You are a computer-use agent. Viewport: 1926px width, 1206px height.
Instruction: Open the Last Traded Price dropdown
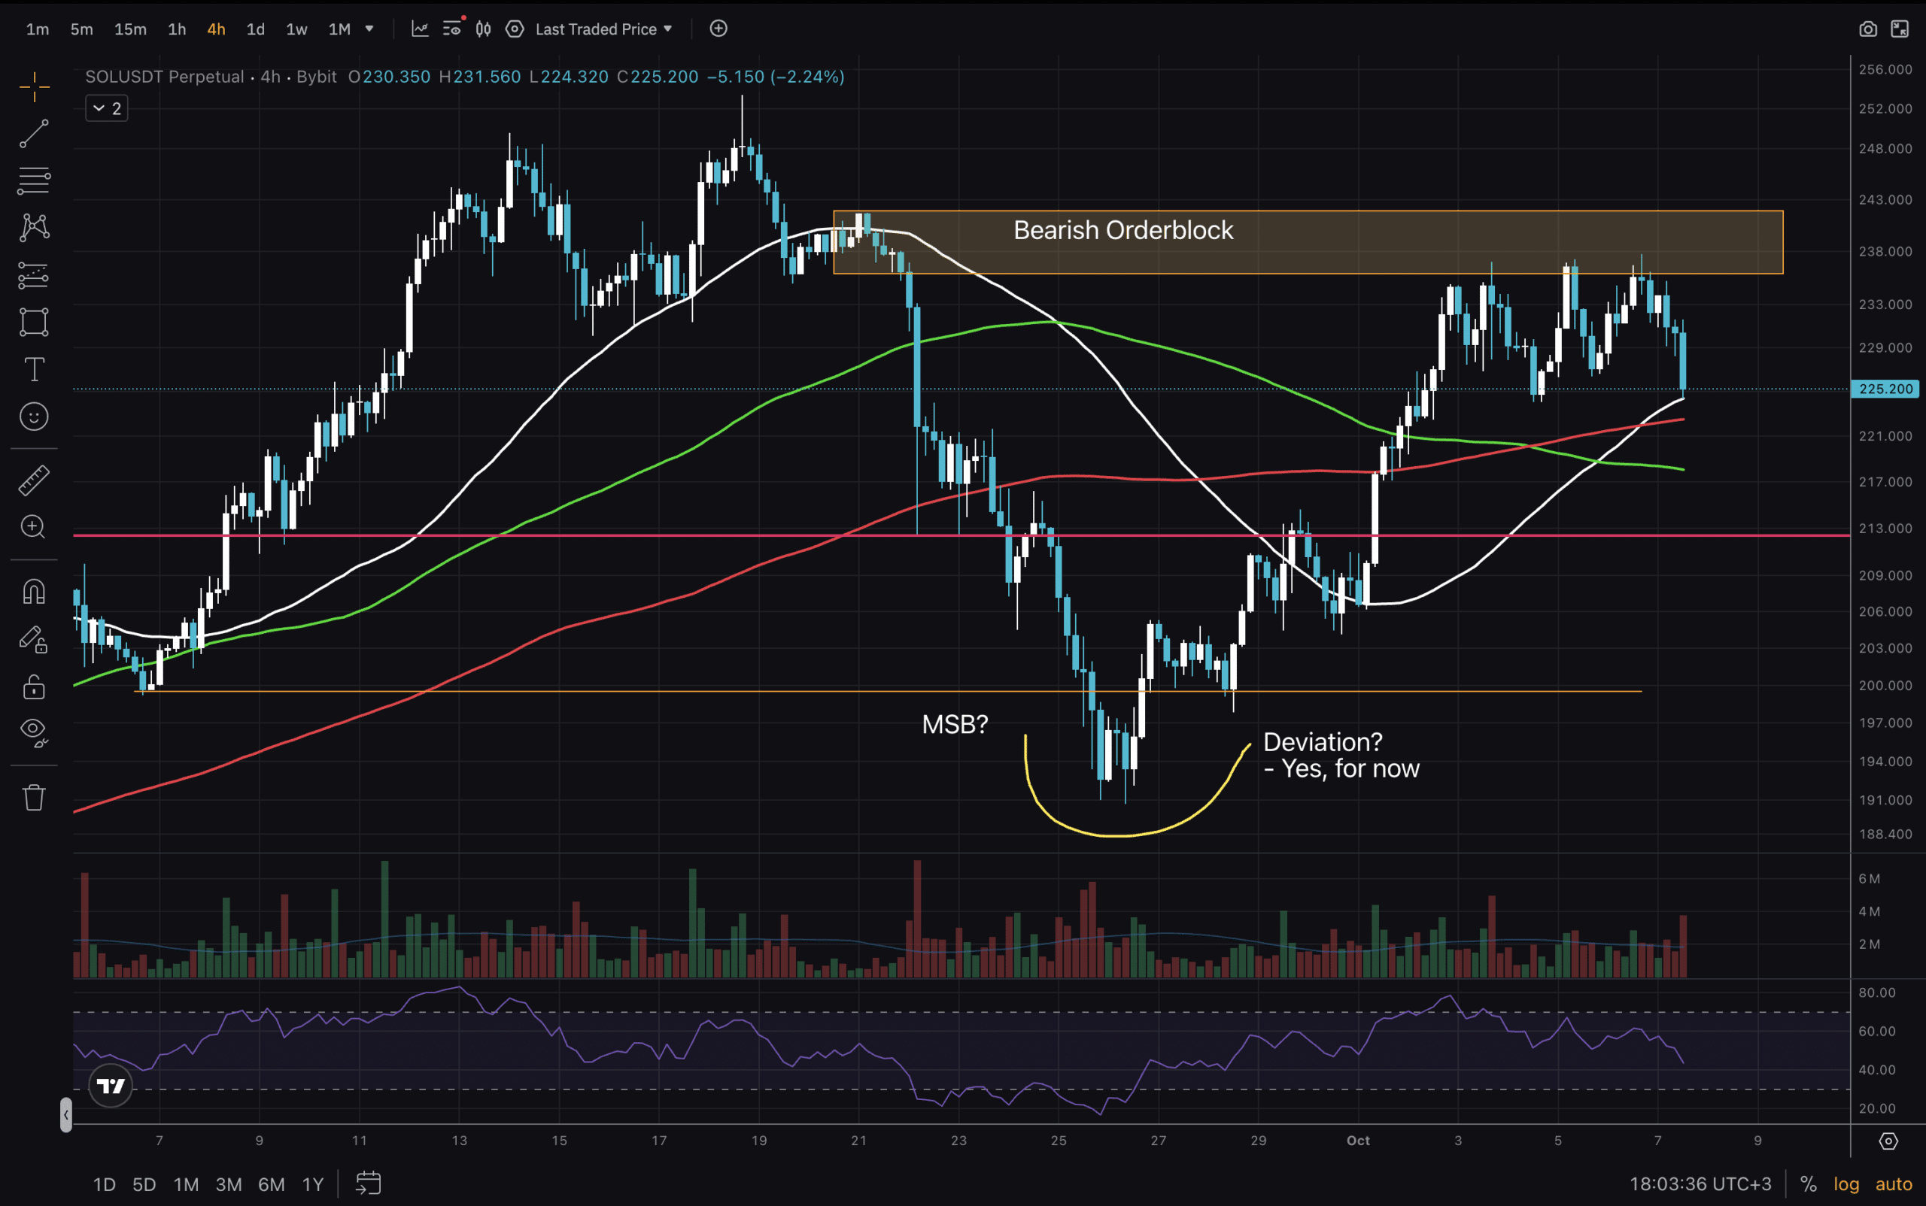[603, 29]
